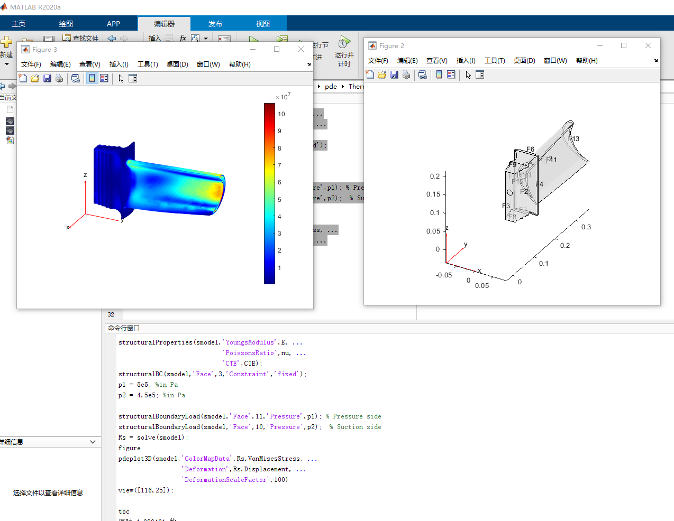674x521 pixels.
Task: Run the script with the green run button
Action: click(x=253, y=39)
